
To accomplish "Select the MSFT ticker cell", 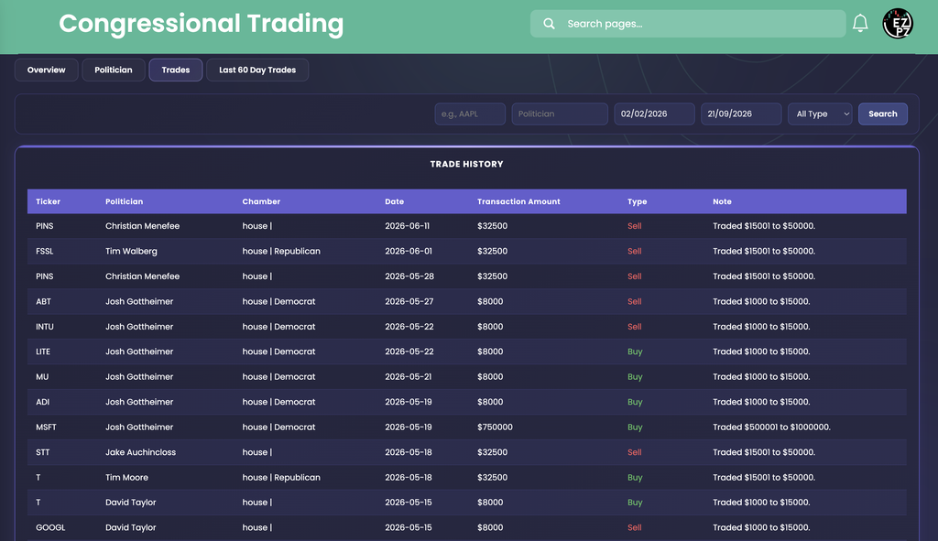I will tap(46, 427).
